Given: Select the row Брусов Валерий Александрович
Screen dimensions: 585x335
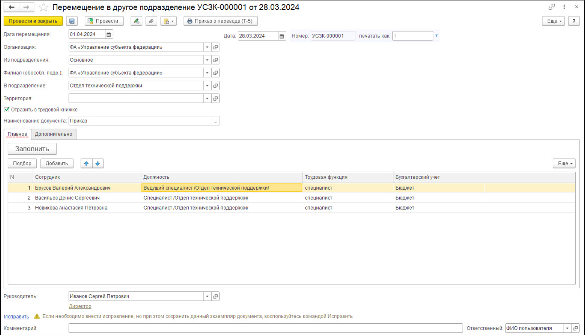Looking at the screenshot, I should coord(291,188).
